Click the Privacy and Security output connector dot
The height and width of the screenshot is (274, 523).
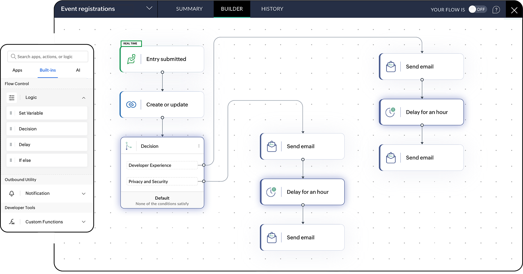click(204, 181)
